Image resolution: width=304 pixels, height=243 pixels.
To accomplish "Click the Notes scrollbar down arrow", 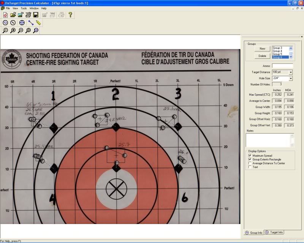I will (x=292, y=145).
